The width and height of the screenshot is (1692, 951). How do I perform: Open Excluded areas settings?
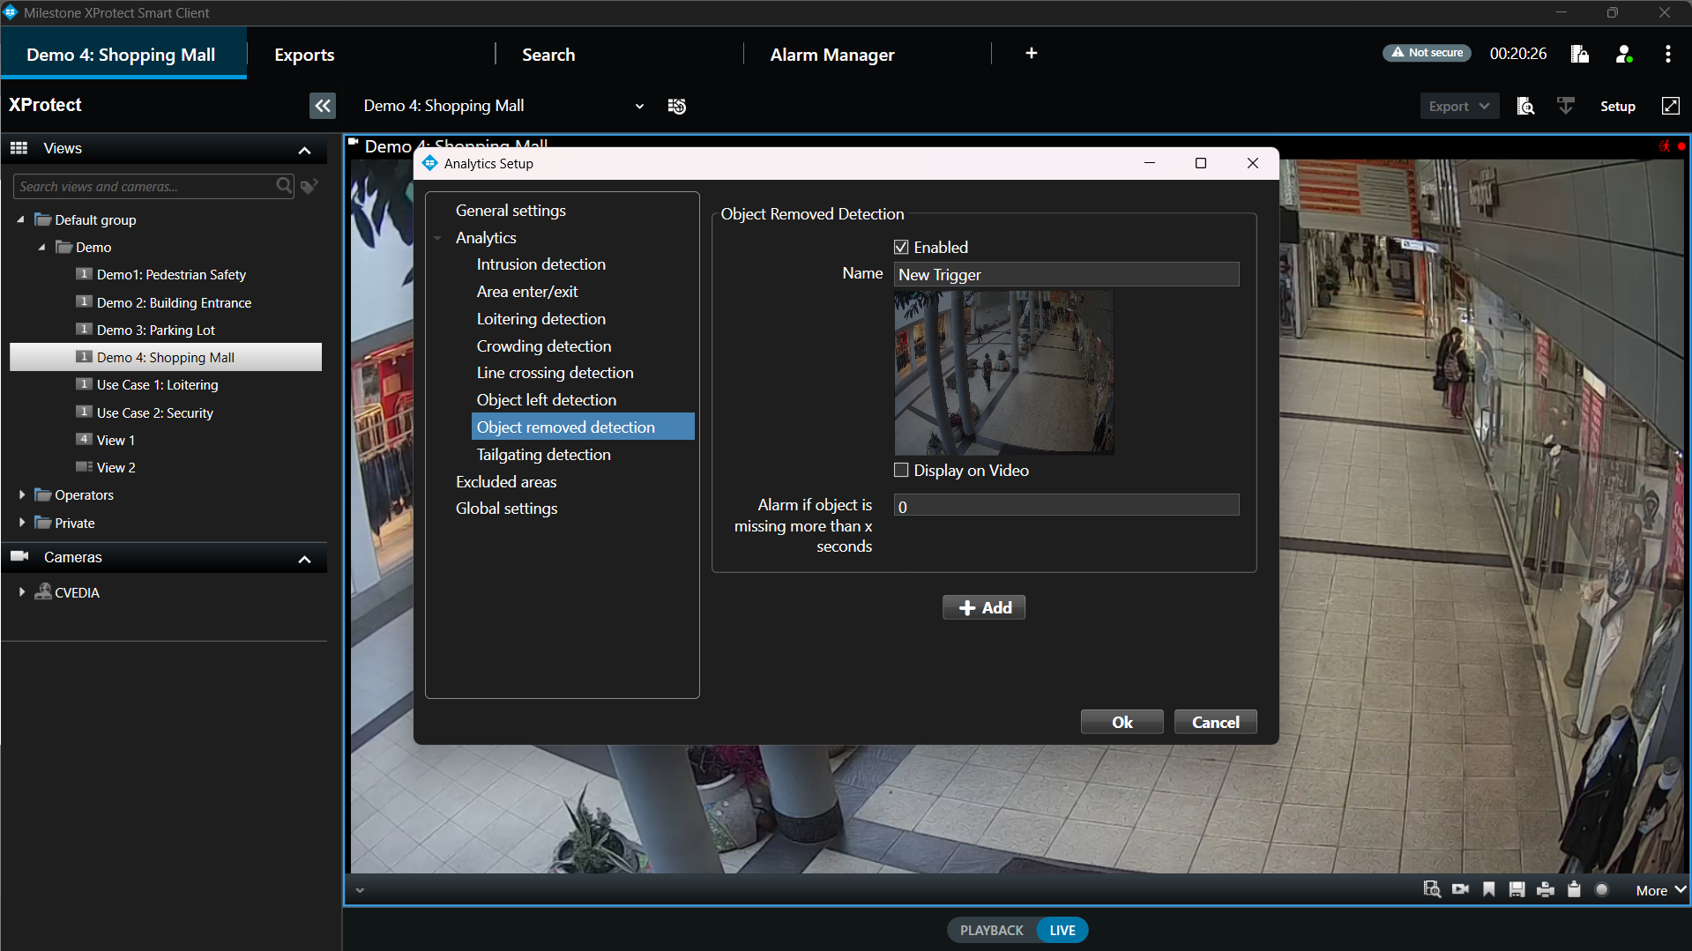(506, 482)
